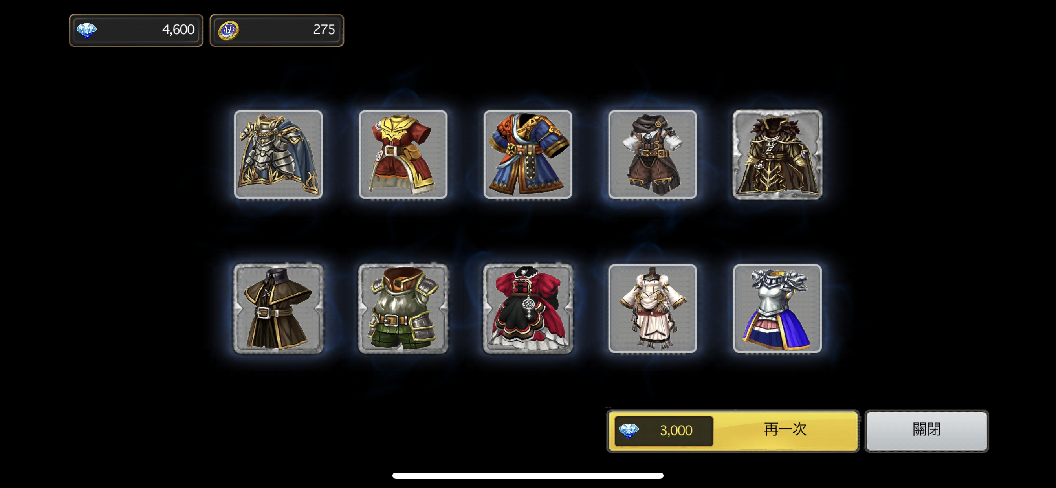Image resolution: width=1056 pixels, height=488 pixels.
Task: Select the silver knight armor with blue cape
Action: pyautogui.click(x=279, y=154)
